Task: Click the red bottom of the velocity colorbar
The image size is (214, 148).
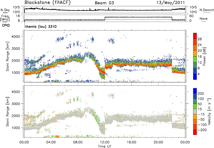Action: pos(195,132)
